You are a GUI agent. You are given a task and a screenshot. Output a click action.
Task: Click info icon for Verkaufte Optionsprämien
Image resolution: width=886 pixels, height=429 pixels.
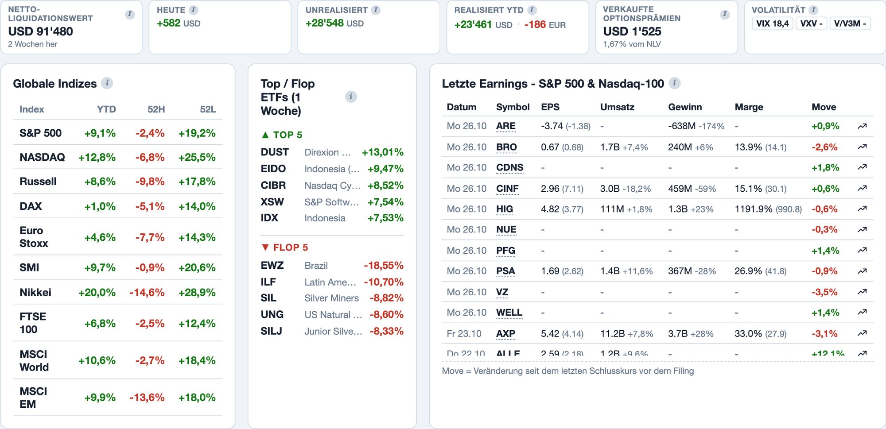(x=725, y=14)
